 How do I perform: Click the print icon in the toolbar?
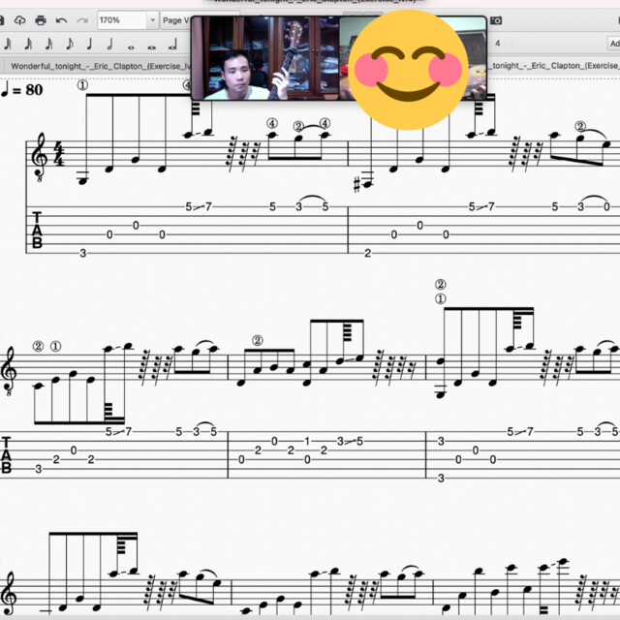point(41,20)
